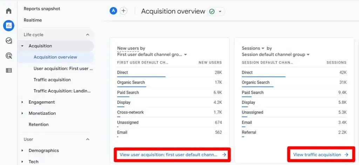Click the NEW USERS column header
Image resolution: width=359 pixels, height=165 pixels.
pos(210,62)
